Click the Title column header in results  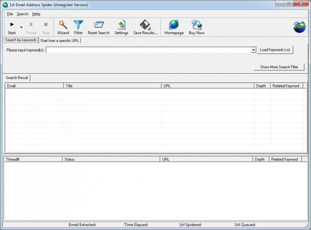(x=112, y=86)
